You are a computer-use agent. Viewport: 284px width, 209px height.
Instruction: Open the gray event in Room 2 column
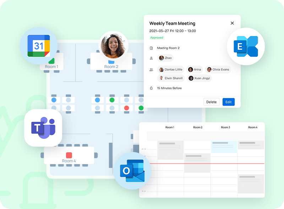click(x=197, y=163)
